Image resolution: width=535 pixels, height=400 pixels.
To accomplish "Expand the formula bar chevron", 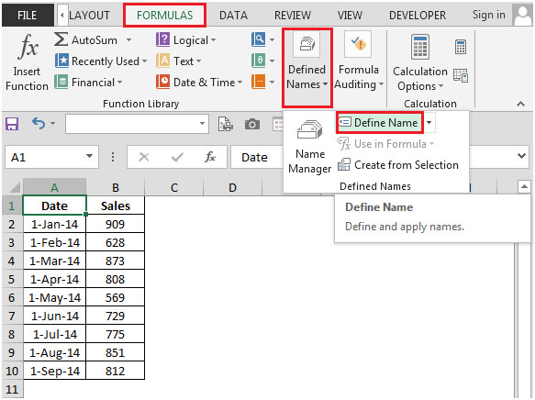I will click(x=521, y=156).
